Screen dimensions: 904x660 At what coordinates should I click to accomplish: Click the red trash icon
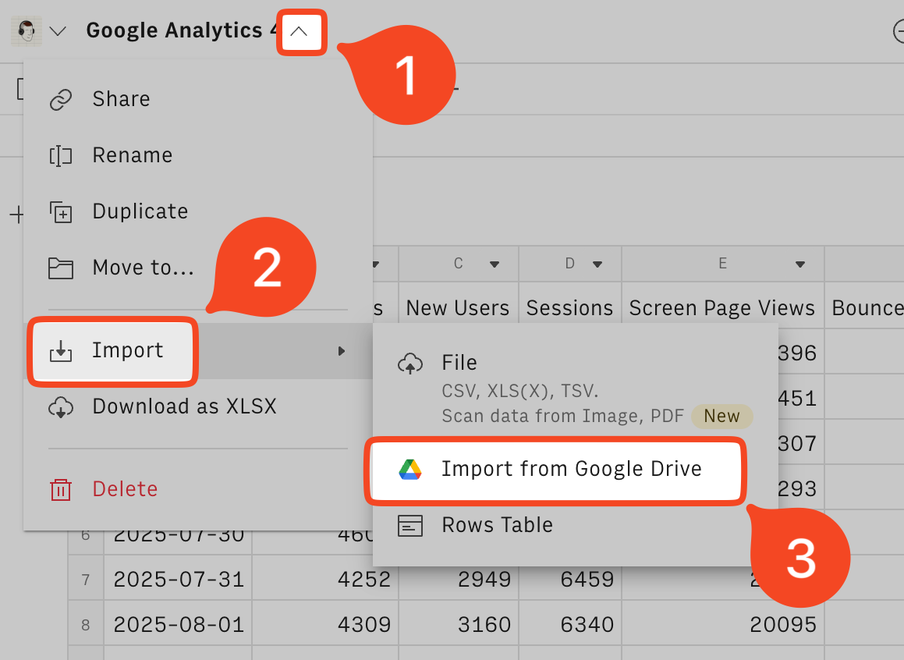click(61, 490)
